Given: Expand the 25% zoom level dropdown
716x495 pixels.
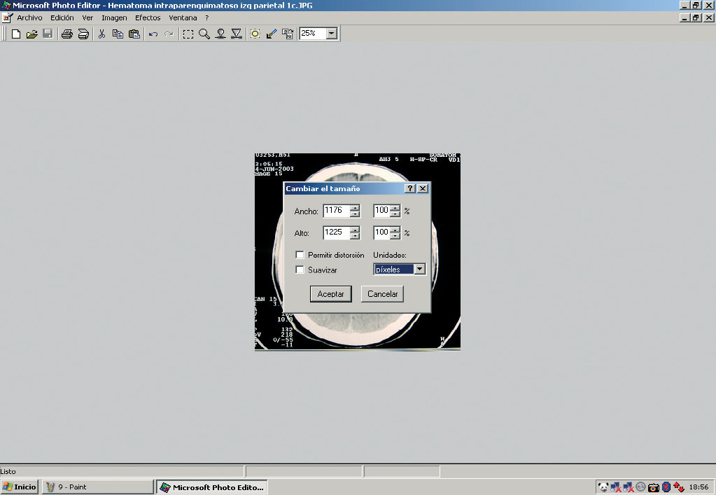Looking at the screenshot, I should [331, 34].
